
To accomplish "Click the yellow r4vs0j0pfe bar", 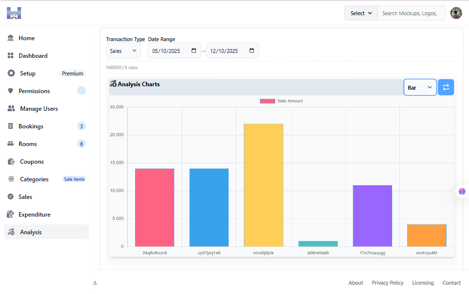I will (x=263, y=185).
